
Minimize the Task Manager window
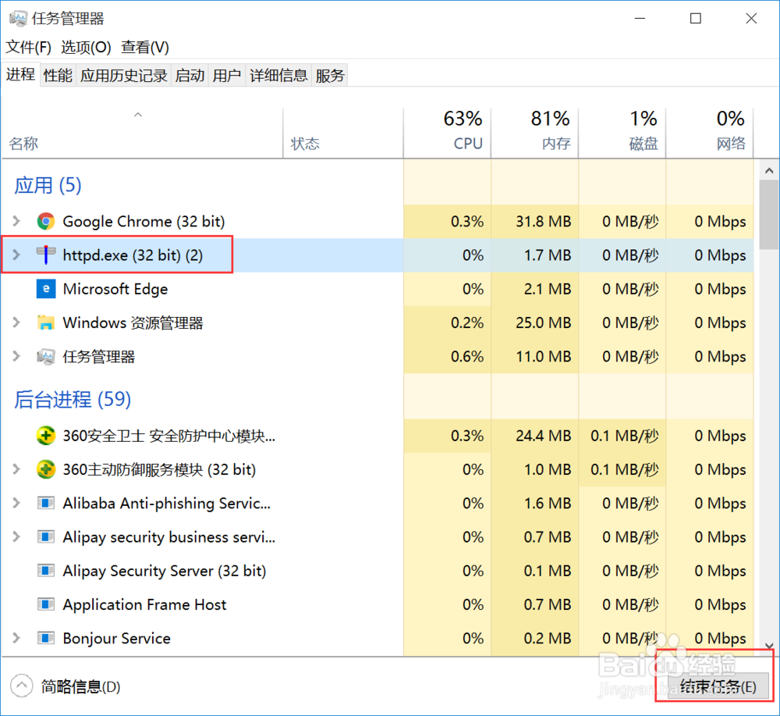coord(640,19)
